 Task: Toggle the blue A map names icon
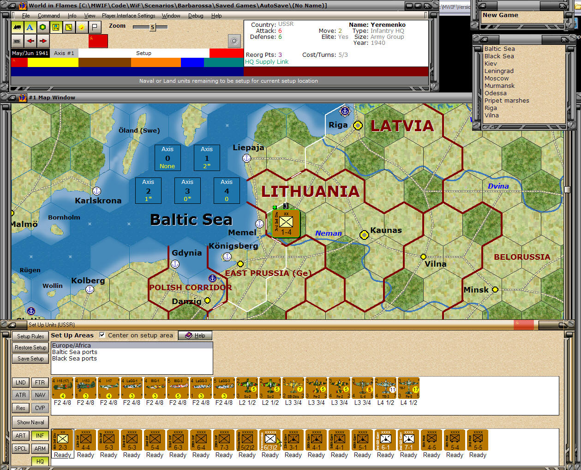[x=30, y=27]
